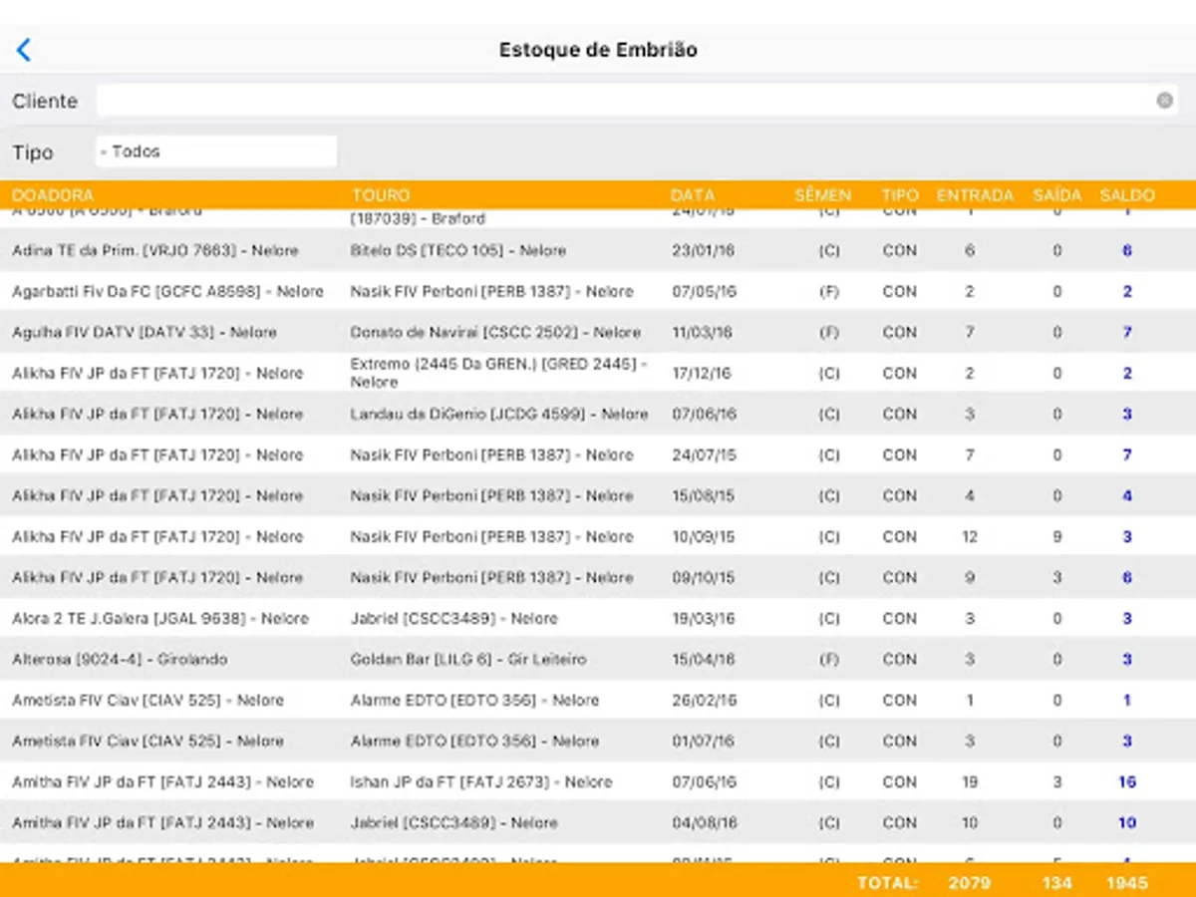This screenshot has height=897, width=1196.
Task: Click entrada value 12 in 10/09/15 row
Action: click(970, 536)
